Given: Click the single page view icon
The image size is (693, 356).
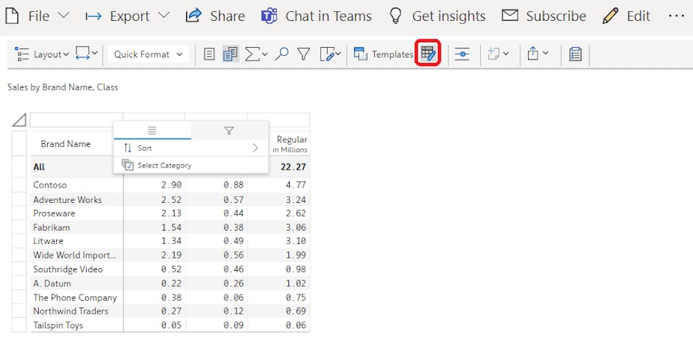Looking at the screenshot, I should (209, 54).
